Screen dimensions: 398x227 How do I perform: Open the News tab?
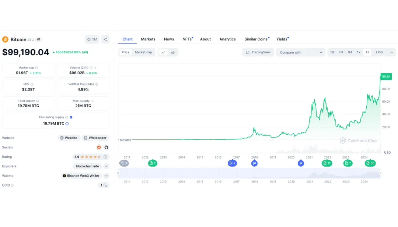(169, 39)
